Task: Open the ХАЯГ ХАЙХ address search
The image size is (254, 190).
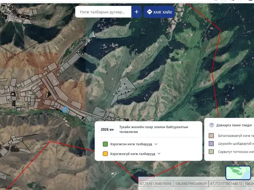Action: coord(159,12)
